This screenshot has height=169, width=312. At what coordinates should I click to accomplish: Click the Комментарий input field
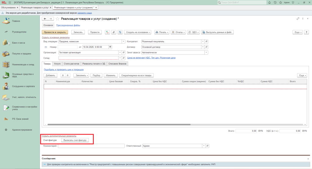point(91,146)
